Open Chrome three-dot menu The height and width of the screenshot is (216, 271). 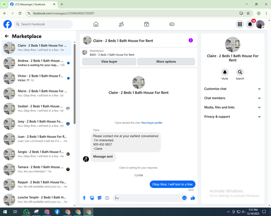pyautogui.click(x=266, y=13)
